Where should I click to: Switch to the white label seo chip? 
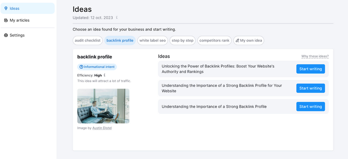click(x=153, y=40)
